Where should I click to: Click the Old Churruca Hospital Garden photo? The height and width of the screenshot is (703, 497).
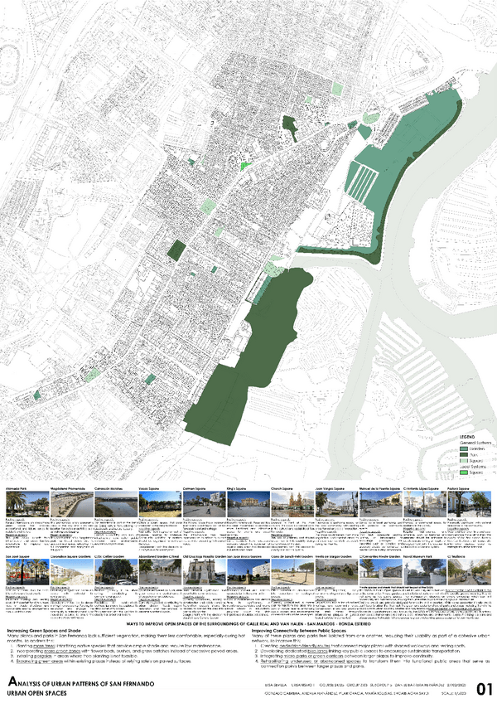point(205,572)
